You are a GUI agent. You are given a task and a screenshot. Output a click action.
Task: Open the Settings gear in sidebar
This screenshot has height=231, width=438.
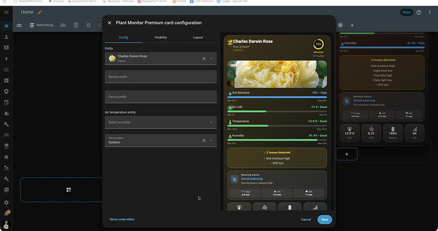click(x=6, y=203)
